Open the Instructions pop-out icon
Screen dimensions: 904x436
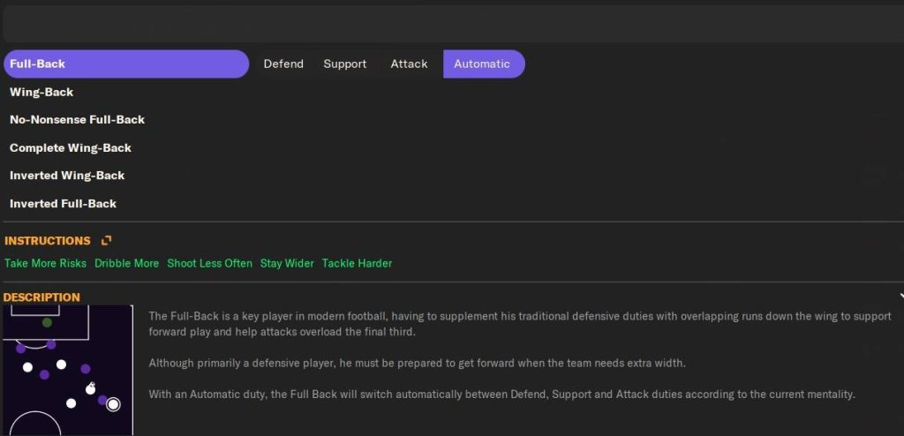click(106, 240)
